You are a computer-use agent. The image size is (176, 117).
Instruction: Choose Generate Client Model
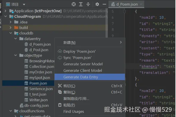[90, 70]
